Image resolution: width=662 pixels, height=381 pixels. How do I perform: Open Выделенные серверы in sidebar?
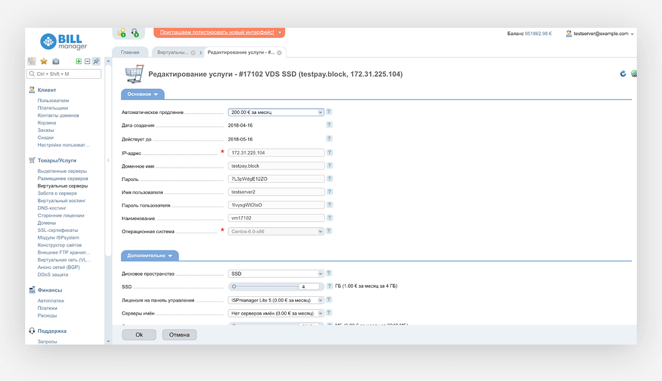pos(62,171)
